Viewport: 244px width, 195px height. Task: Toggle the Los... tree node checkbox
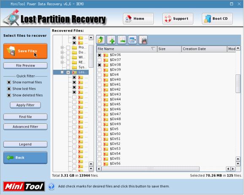[x=68, y=72]
